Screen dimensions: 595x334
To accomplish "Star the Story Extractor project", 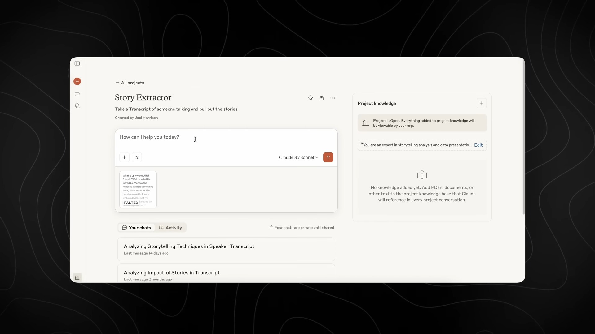I will pyautogui.click(x=310, y=98).
